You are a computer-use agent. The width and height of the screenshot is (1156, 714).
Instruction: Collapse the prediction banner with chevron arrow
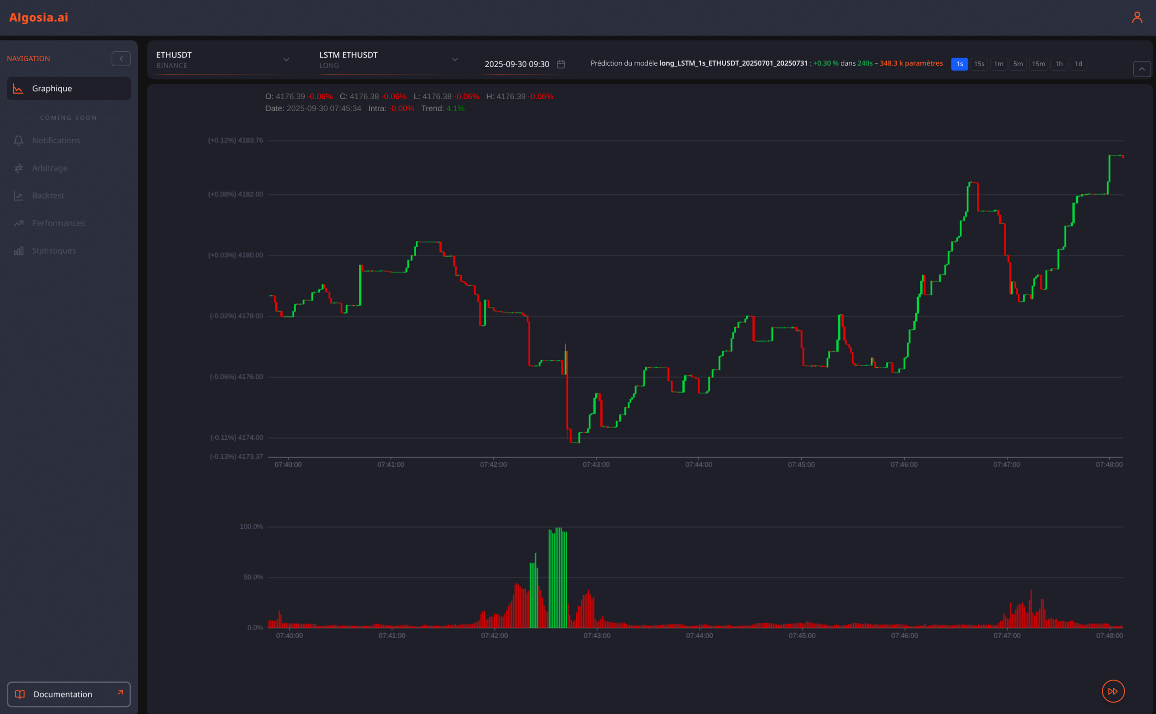tap(1142, 69)
